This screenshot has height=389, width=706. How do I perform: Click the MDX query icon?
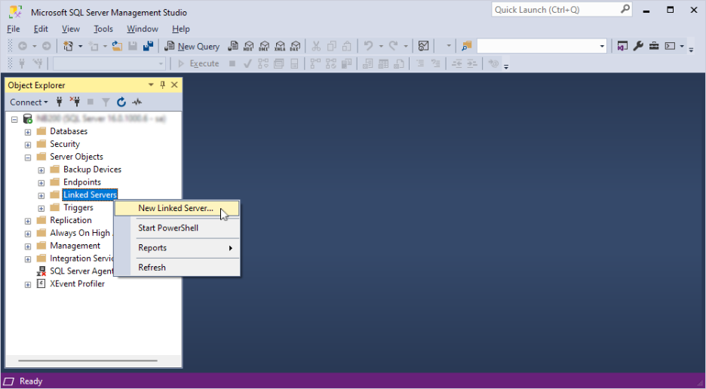coord(248,46)
